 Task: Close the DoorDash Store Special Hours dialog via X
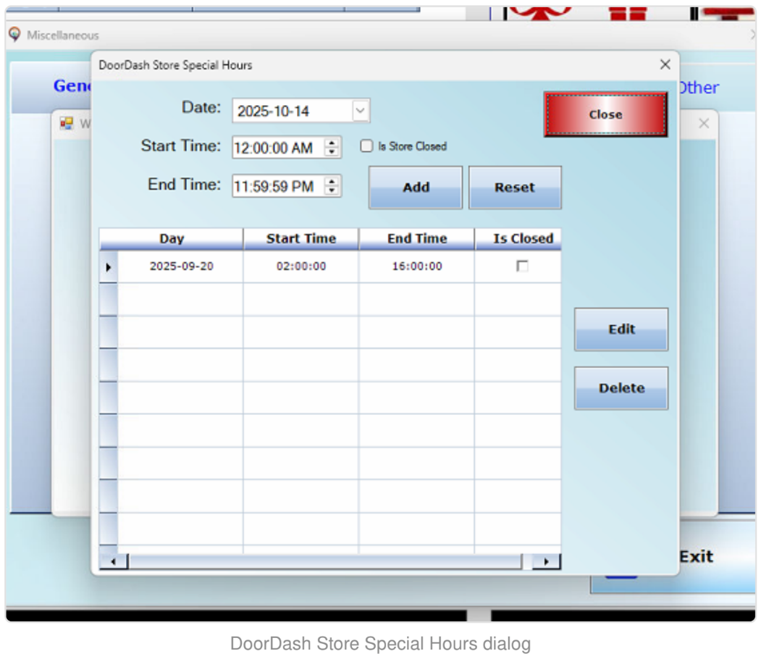coord(665,64)
